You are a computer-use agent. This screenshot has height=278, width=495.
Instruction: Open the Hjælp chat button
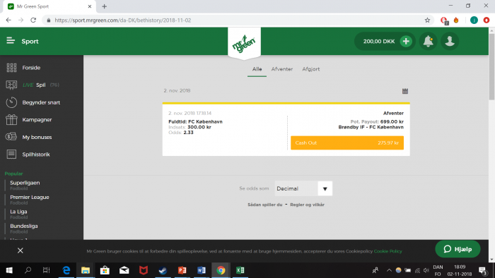tap(458, 249)
